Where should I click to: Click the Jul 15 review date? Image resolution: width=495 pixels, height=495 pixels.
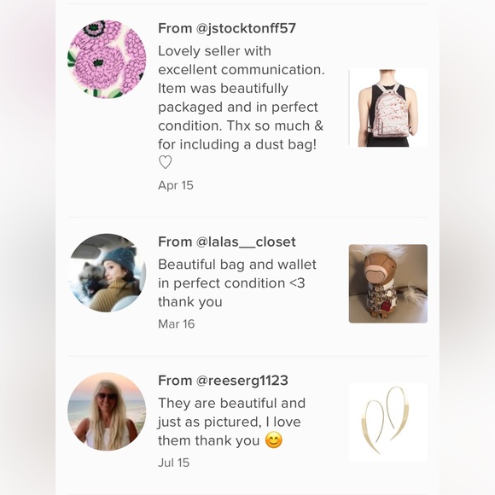point(173,463)
